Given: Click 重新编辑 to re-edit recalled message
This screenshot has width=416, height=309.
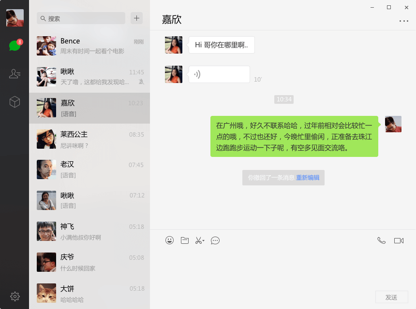Looking at the screenshot, I should [x=308, y=178].
